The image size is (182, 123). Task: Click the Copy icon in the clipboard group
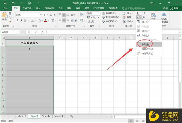pyautogui.click(x=10, y=18)
